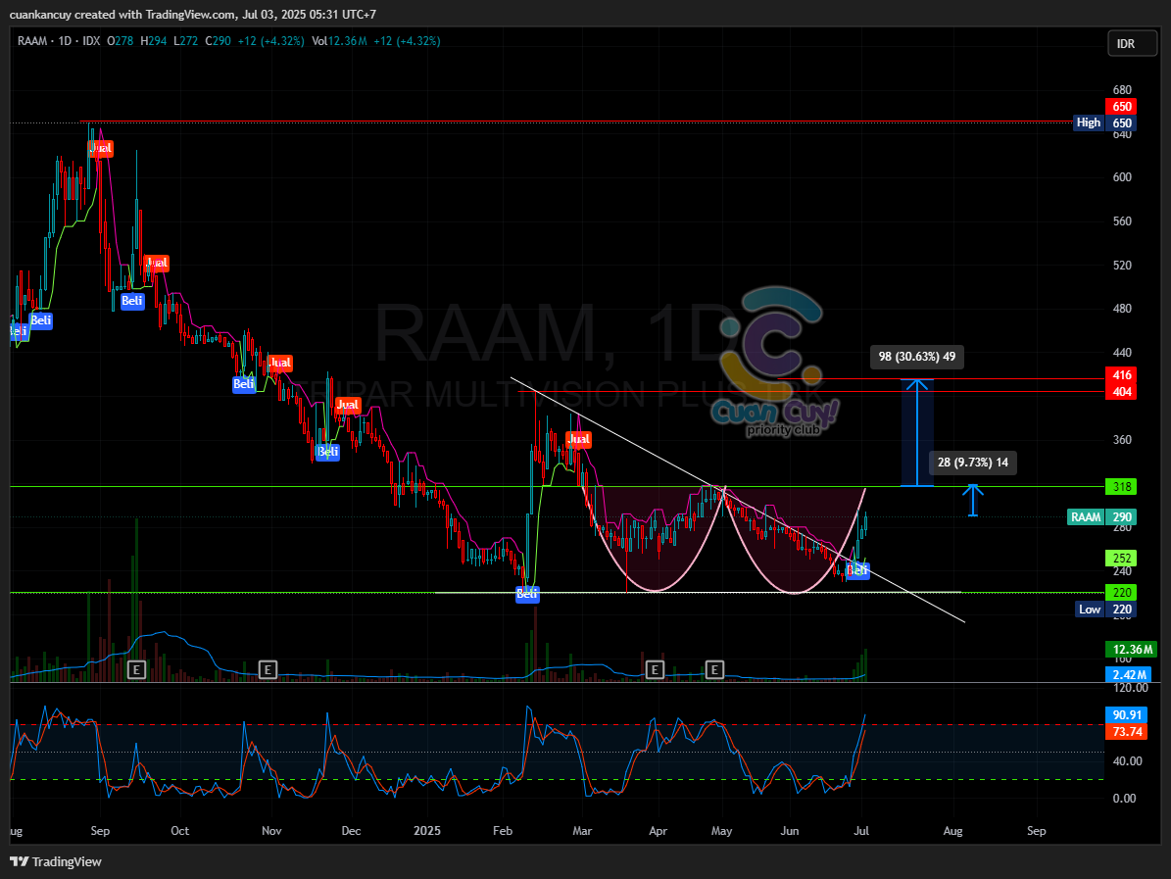Select the Low 220 label on the price scale
Image resolution: width=1171 pixels, height=879 pixels.
pyautogui.click(x=1104, y=609)
